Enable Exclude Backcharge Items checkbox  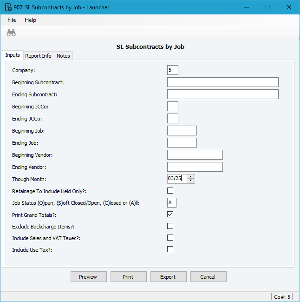170,226
